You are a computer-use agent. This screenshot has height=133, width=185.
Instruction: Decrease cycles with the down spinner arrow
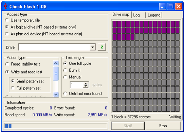point(86,86)
